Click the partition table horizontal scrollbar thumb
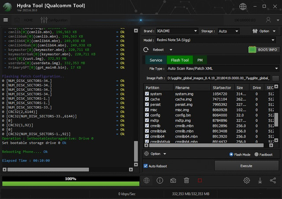 206,145
